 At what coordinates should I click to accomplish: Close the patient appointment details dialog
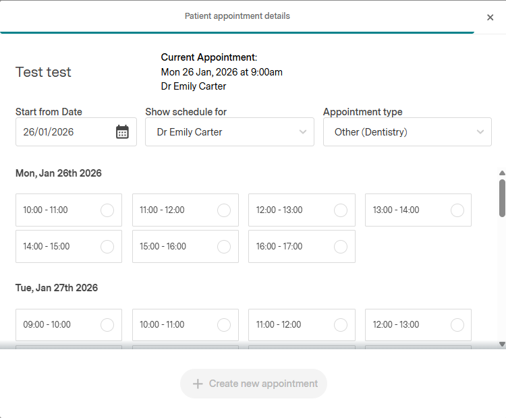point(490,18)
